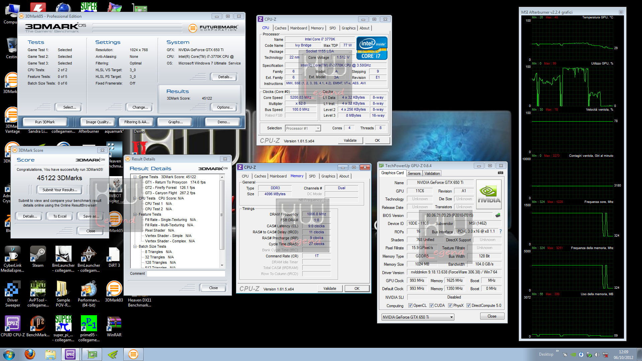
Task: Switch to Mainboard tab in top CPU-Z
Action: coord(298,28)
